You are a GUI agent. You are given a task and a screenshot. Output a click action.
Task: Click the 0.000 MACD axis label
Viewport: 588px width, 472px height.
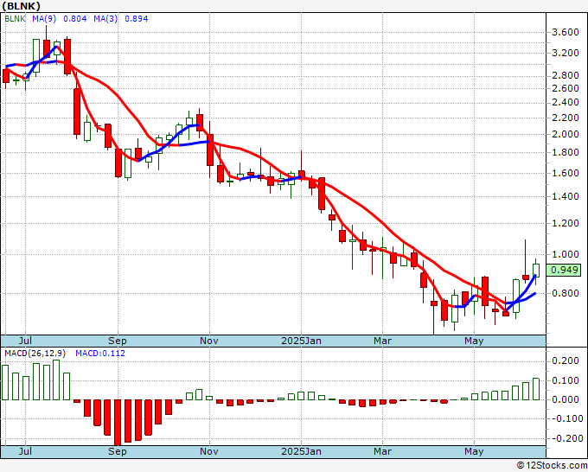point(566,399)
